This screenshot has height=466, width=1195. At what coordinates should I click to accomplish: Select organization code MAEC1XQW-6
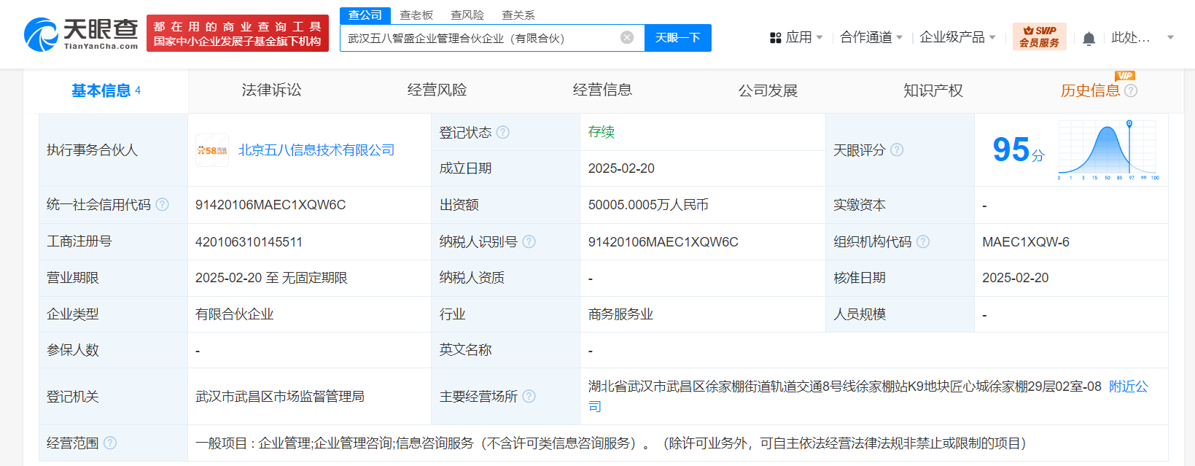point(1026,241)
